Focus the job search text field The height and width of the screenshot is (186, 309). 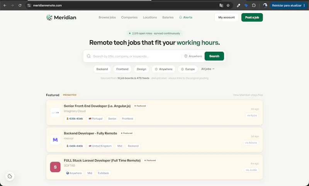(x=136, y=56)
